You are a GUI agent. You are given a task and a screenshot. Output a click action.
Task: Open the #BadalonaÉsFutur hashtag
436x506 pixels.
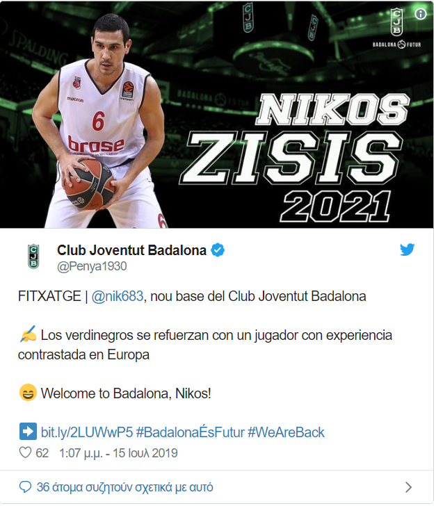(x=191, y=432)
